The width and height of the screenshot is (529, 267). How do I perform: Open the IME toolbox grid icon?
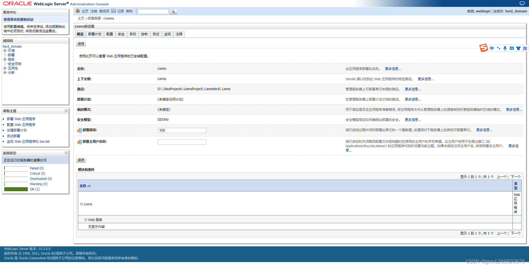[525, 48]
